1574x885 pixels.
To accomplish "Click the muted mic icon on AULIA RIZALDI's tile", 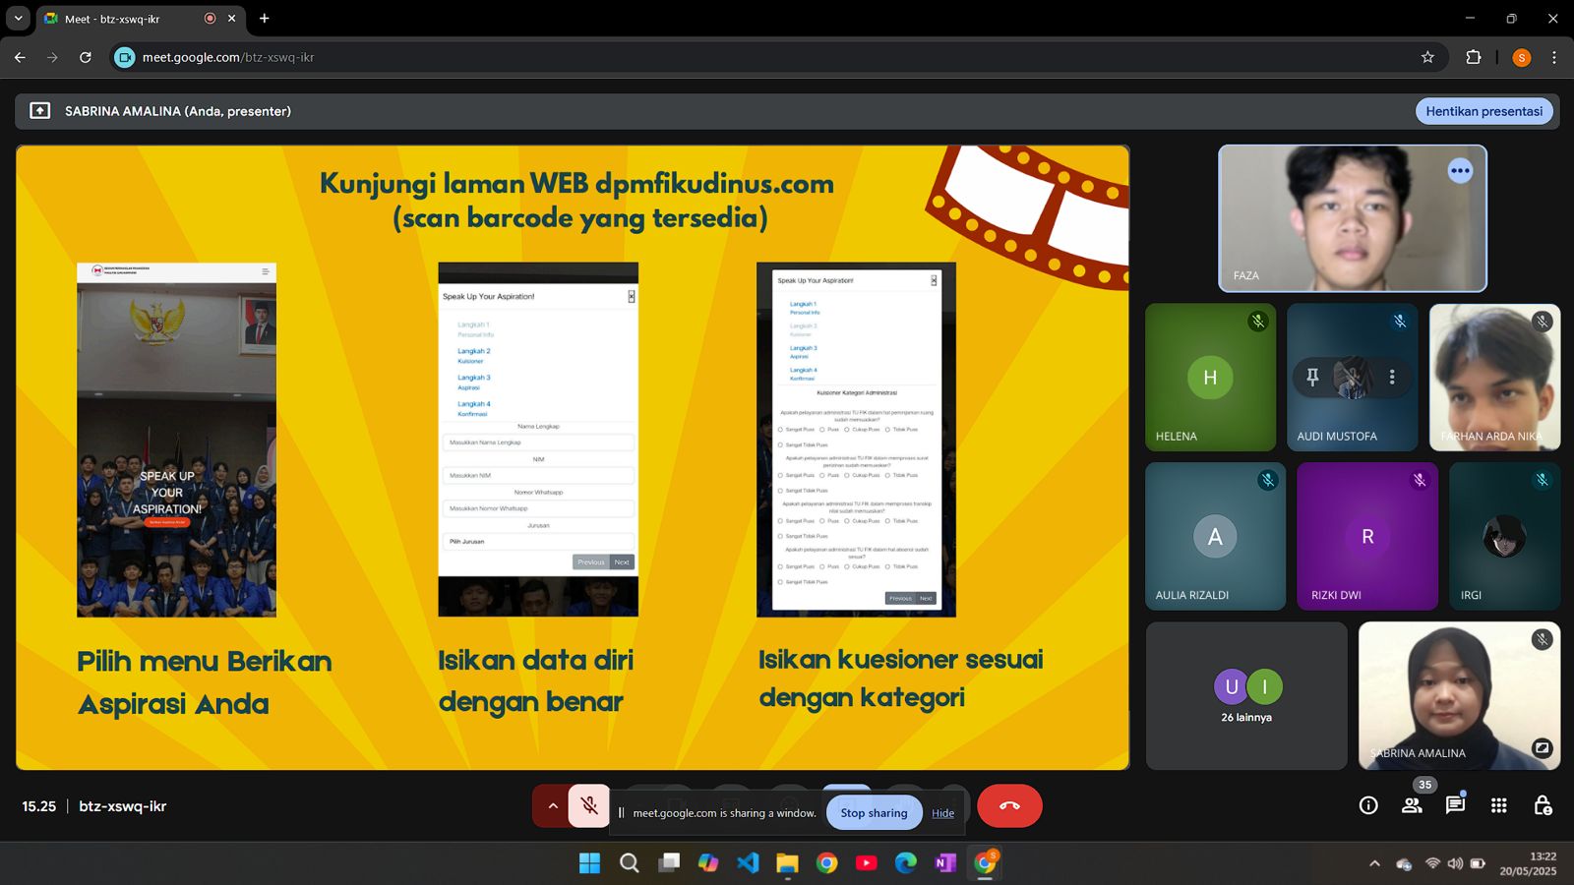I will click(x=1268, y=480).
